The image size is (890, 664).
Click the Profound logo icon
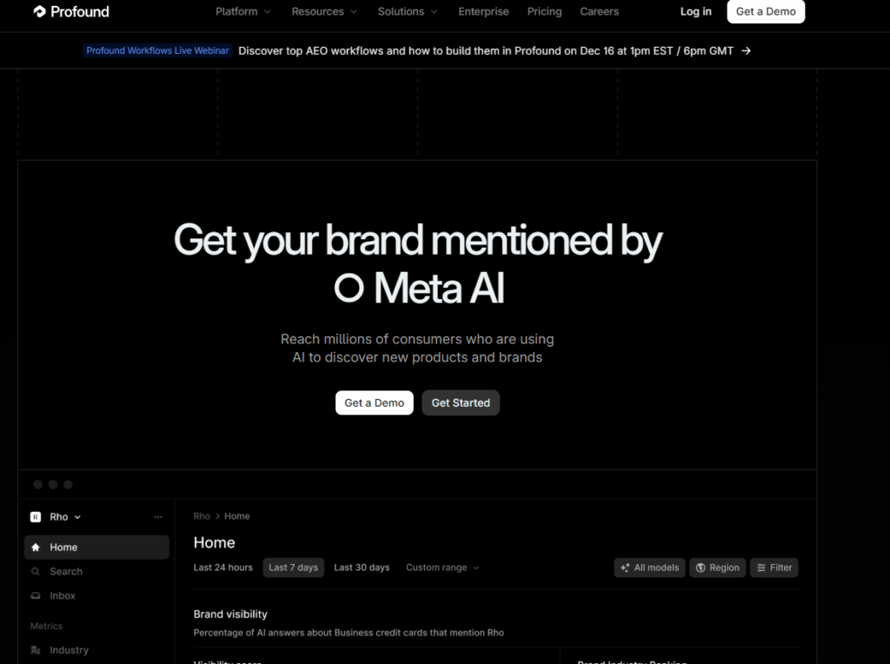click(x=39, y=12)
